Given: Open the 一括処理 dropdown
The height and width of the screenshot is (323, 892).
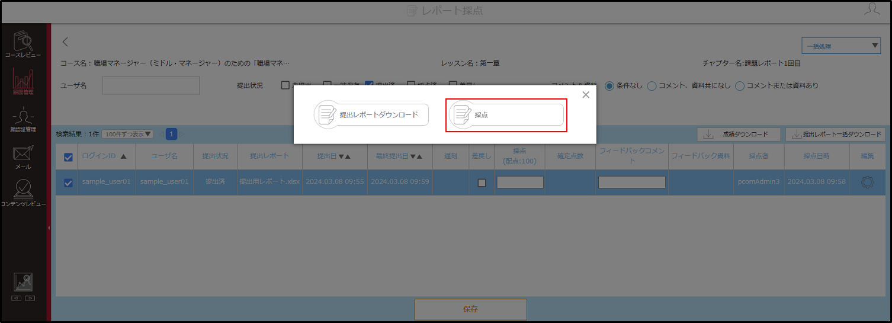Looking at the screenshot, I should tap(841, 46).
